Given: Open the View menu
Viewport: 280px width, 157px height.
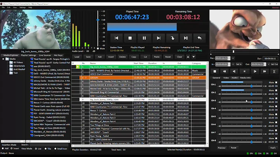Looking at the screenshot, I should coord(15,7).
